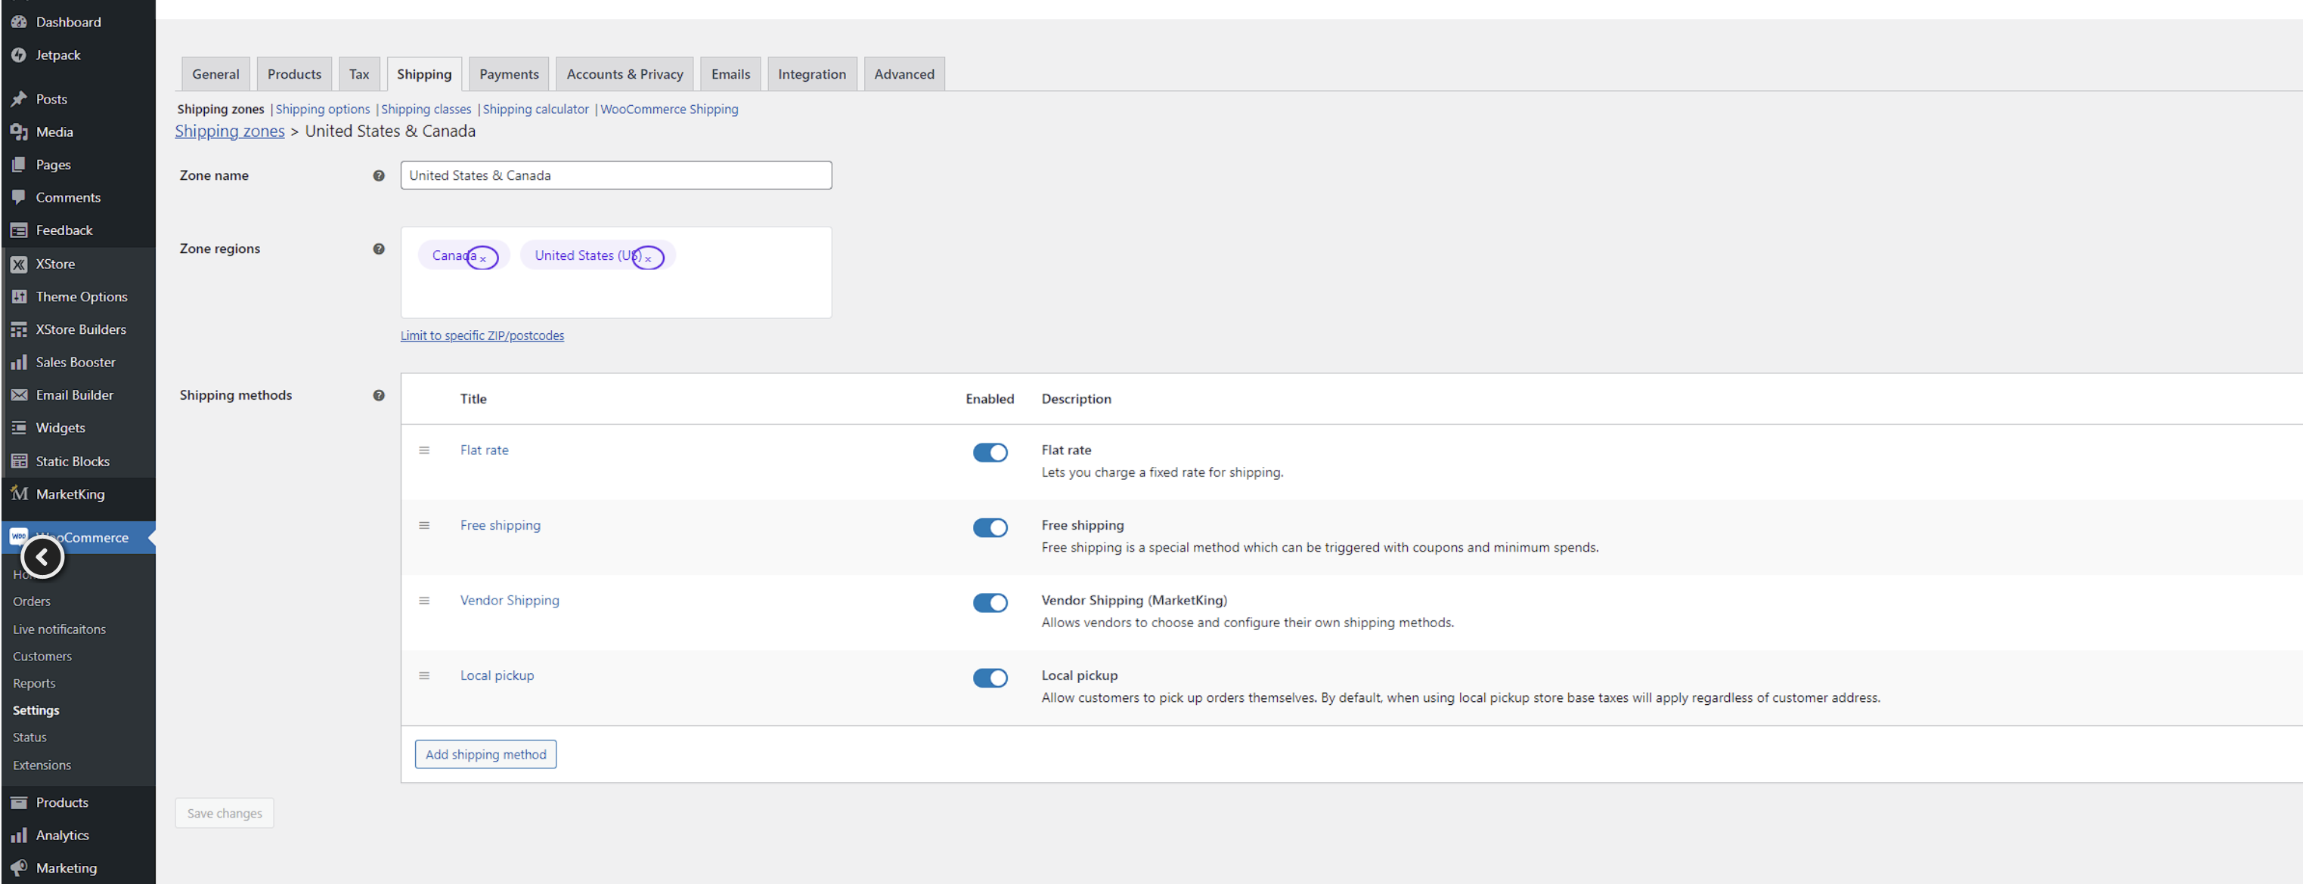This screenshot has height=884, width=2303.
Task: Open Shipping classes sub-section
Action: click(x=426, y=109)
